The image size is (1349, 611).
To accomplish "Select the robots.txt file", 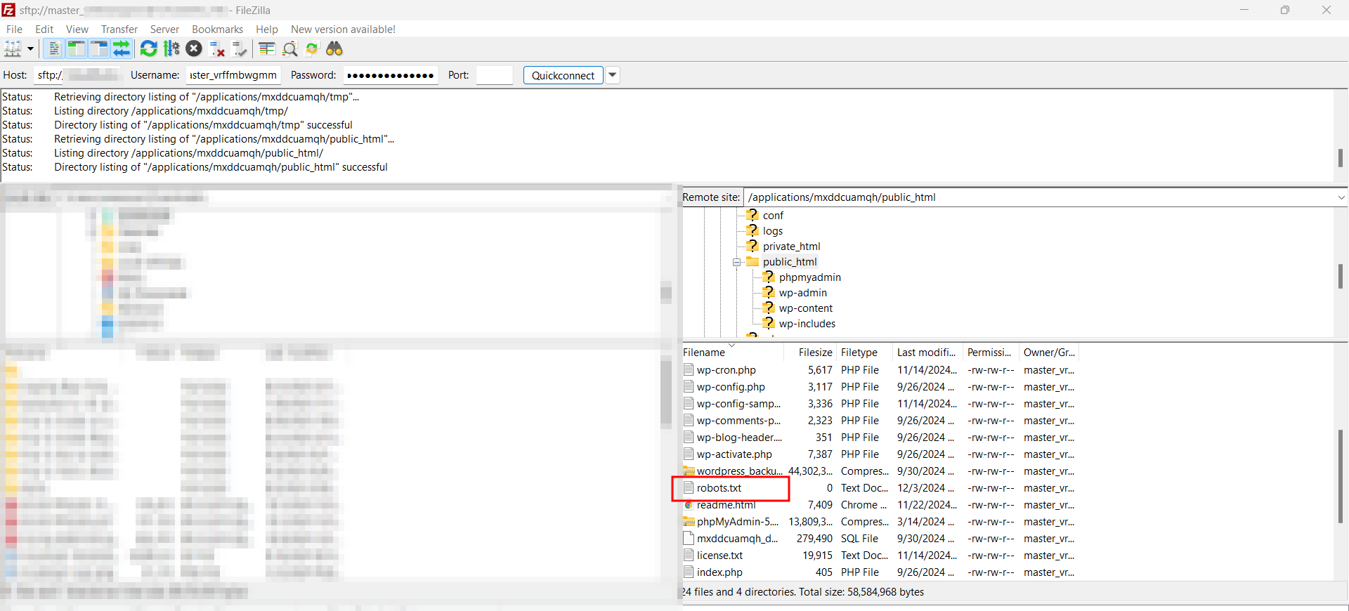I will coord(719,488).
